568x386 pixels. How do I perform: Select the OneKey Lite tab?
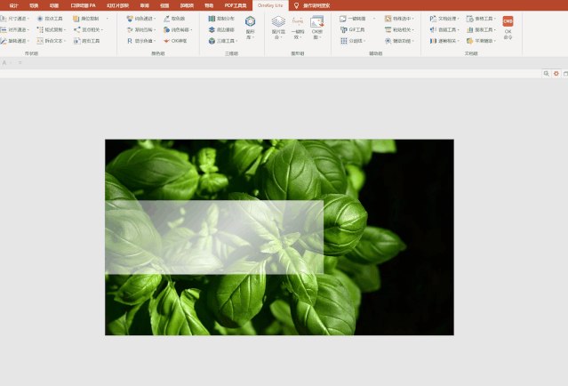click(270, 5)
